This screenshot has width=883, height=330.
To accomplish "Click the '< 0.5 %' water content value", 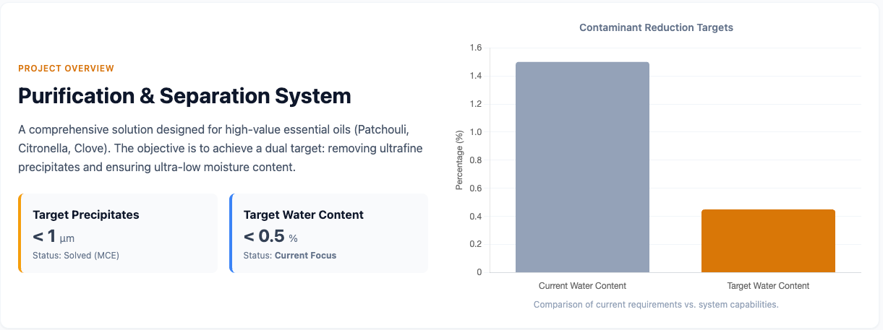I will (x=270, y=236).
